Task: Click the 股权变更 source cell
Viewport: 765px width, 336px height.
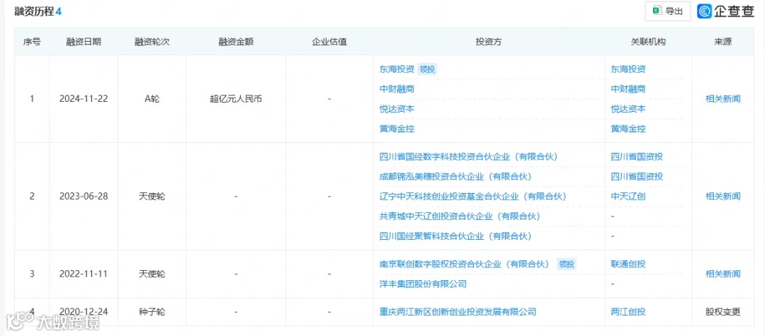Action: [723, 312]
